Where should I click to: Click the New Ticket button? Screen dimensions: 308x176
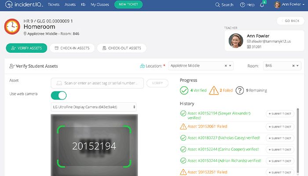pos(128,4)
